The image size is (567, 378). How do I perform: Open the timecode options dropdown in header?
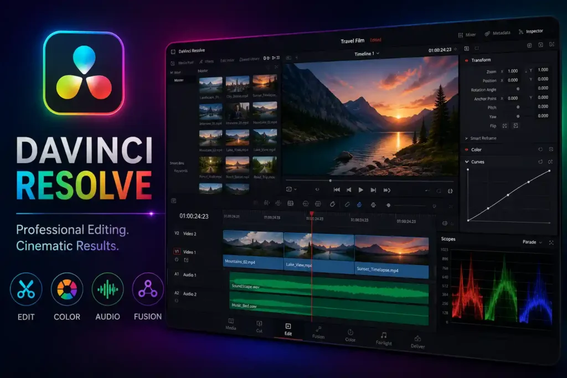coord(455,49)
